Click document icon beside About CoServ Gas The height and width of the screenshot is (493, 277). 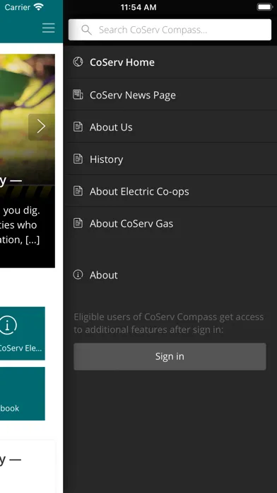78,223
